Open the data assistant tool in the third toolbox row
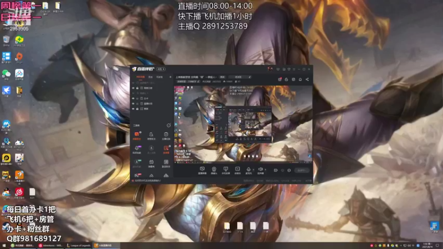Viewport: 443px width, 249px height. (166, 163)
